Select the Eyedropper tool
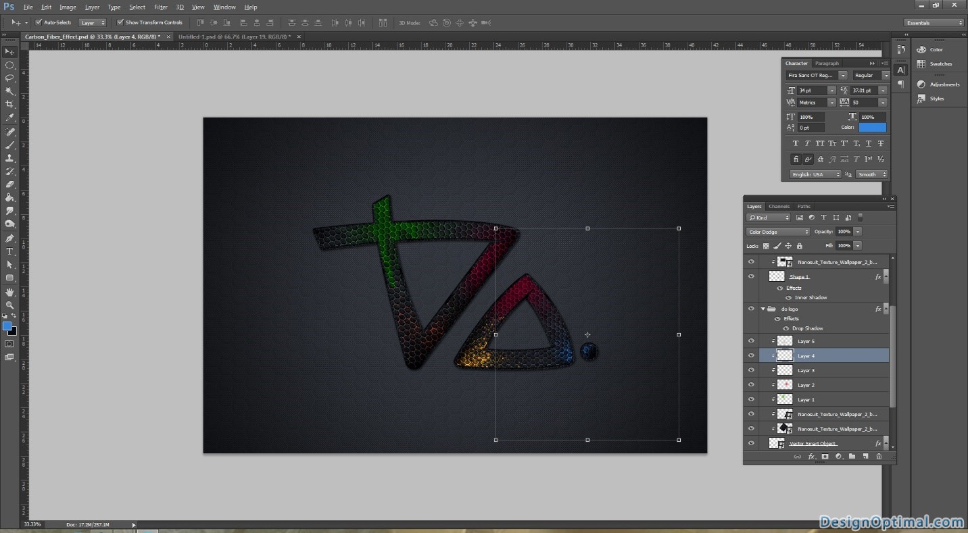The width and height of the screenshot is (968, 533). (9, 118)
